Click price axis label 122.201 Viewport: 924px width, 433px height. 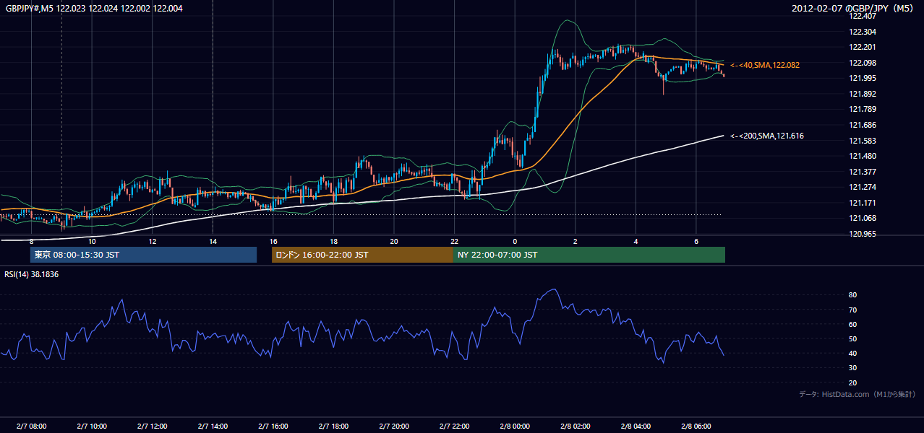(x=863, y=48)
